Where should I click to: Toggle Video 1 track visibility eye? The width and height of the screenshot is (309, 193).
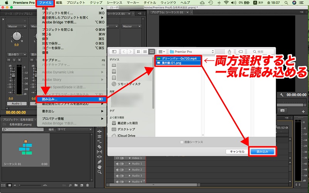(x=117, y=158)
